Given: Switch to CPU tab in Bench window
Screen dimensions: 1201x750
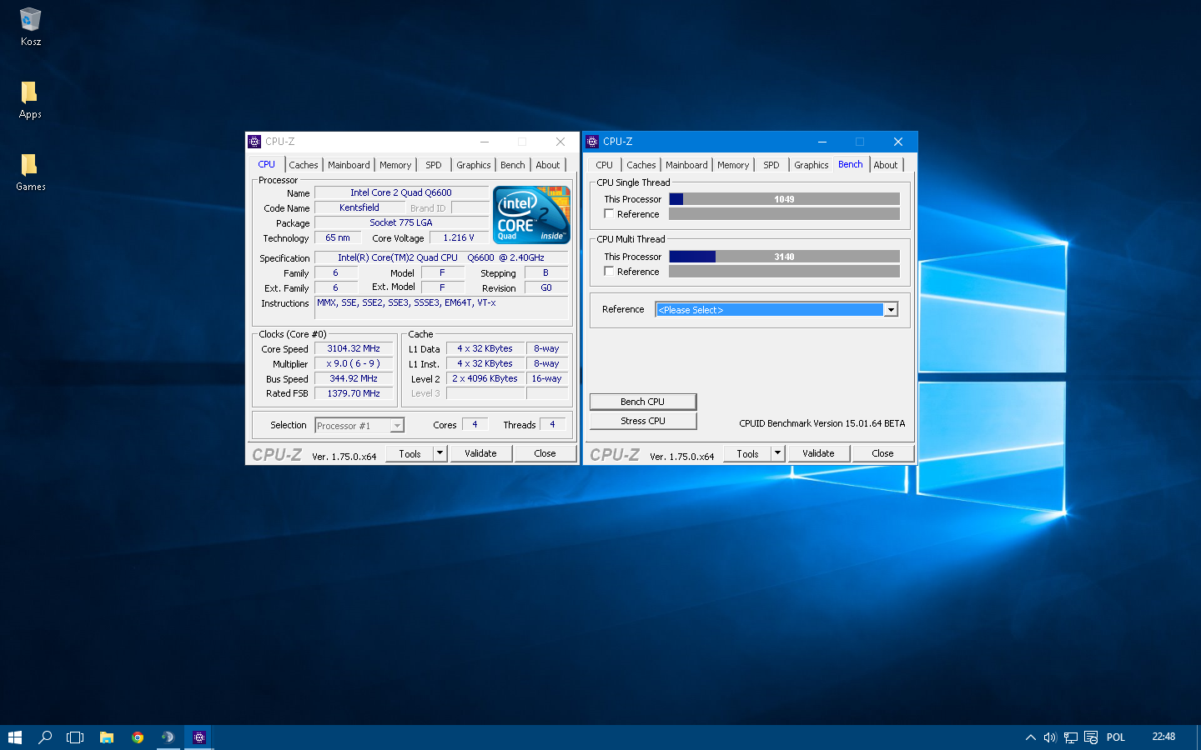Looking at the screenshot, I should 605,165.
